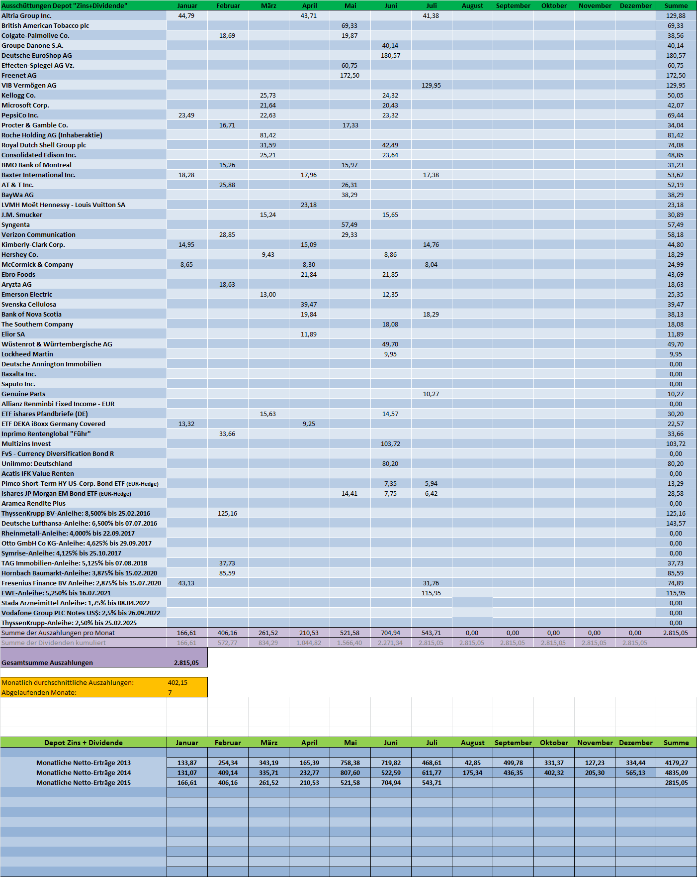This screenshot has height=877, width=697.
Task: Select the 2013 Netto-Erträge Mai value 758,38
Action: pyautogui.click(x=350, y=763)
